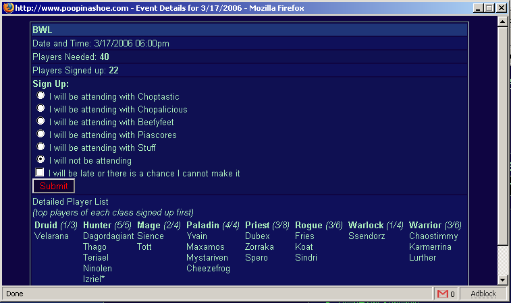This screenshot has width=511, height=303.
Task: Click player name Sindri
Action: coord(306,257)
